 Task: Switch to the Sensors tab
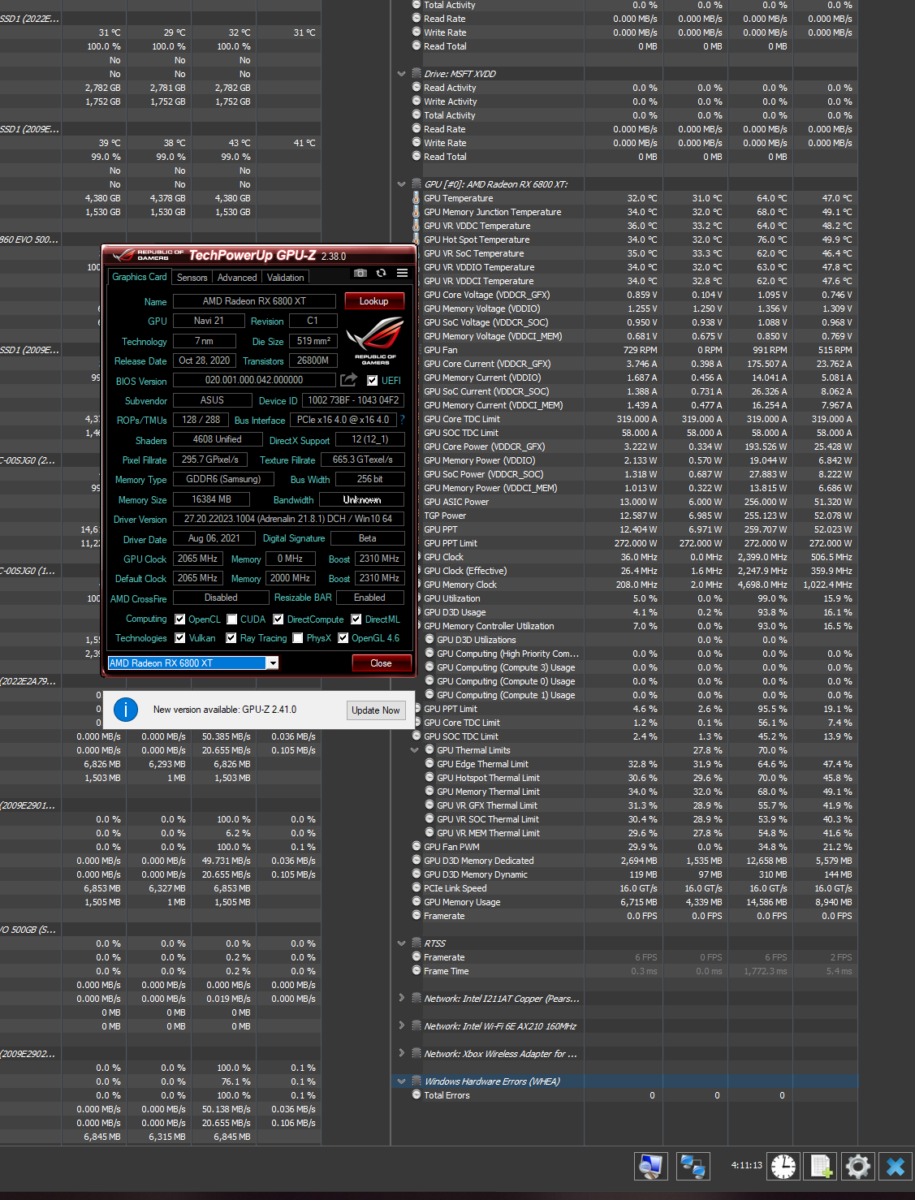coord(192,278)
